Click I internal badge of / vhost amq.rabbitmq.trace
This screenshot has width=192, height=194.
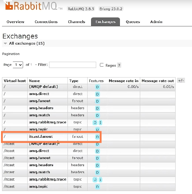(x=100, y=123)
